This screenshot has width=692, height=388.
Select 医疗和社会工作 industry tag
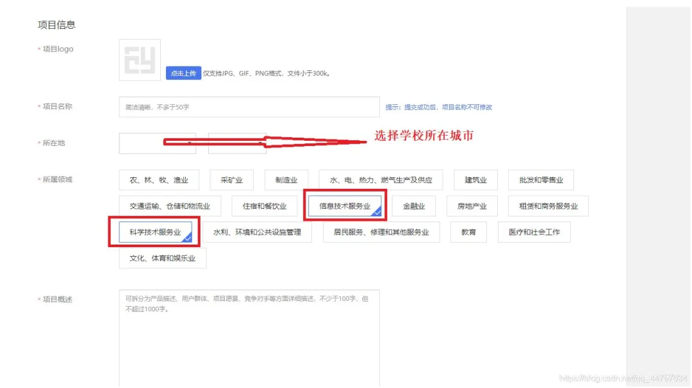point(534,232)
